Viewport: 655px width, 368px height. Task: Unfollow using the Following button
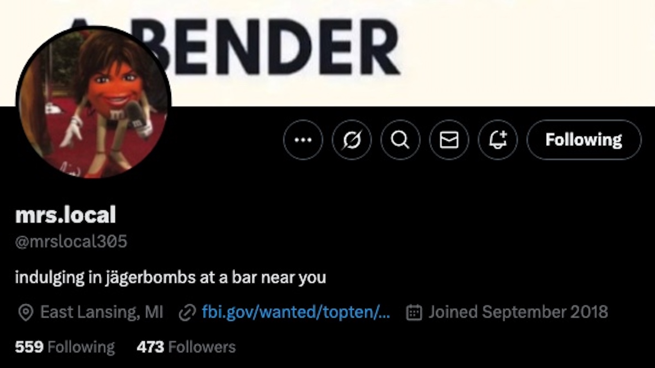(x=584, y=140)
